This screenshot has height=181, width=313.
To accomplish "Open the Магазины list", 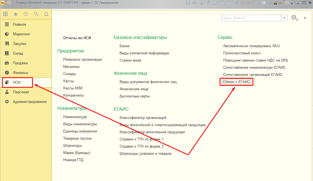I will pyautogui.click(x=71, y=66).
